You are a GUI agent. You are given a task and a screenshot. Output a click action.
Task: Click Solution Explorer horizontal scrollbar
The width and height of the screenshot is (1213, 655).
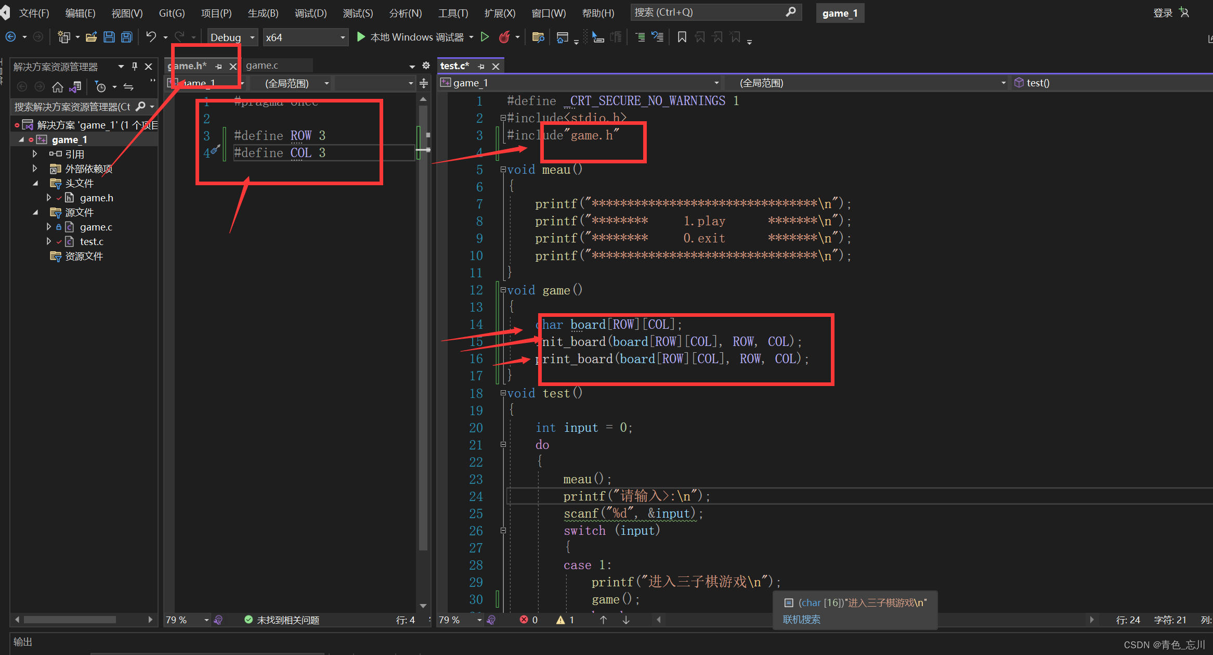pos(70,619)
